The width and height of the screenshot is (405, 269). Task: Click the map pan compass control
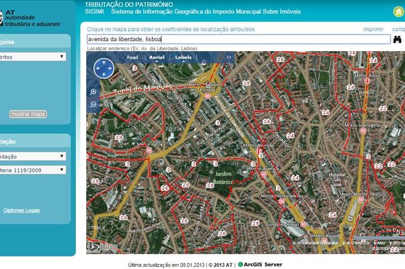pos(104,68)
